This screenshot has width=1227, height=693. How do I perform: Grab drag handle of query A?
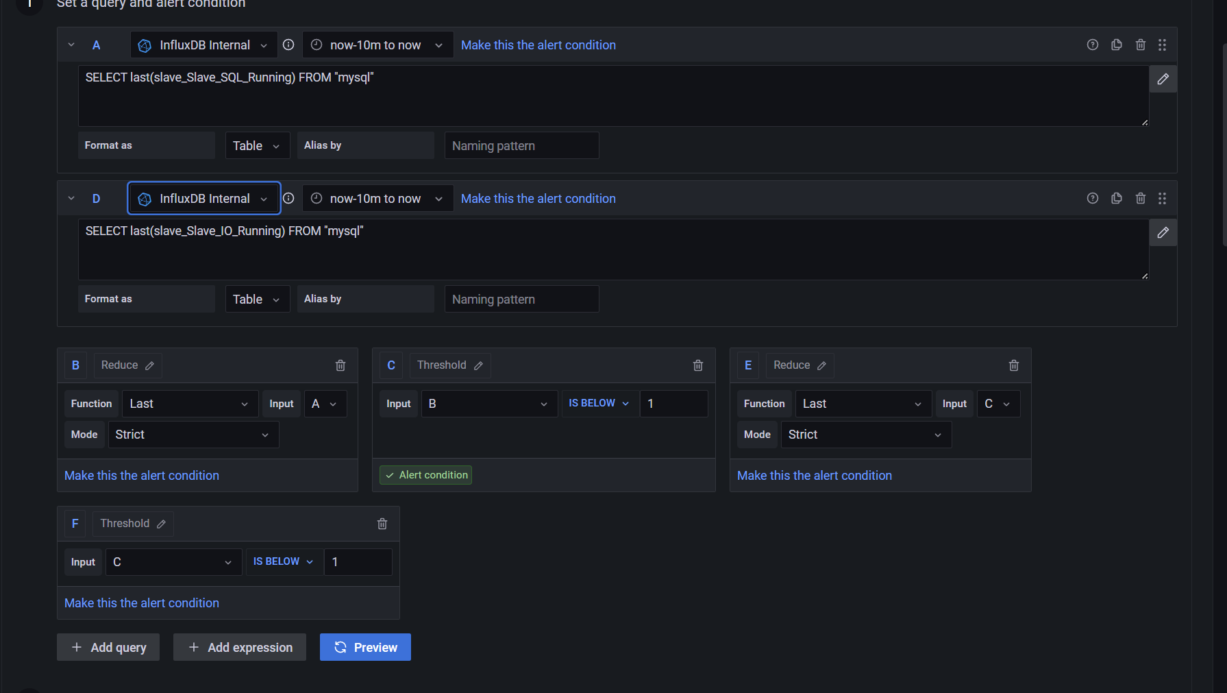click(x=1163, y=45)
